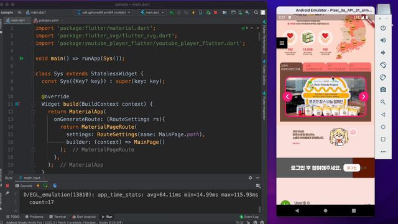This screenshot has width=398, height=224.
Task: Click the run gutter arrow beside void main
Action: pyautogui.click(x=22, y=58)
